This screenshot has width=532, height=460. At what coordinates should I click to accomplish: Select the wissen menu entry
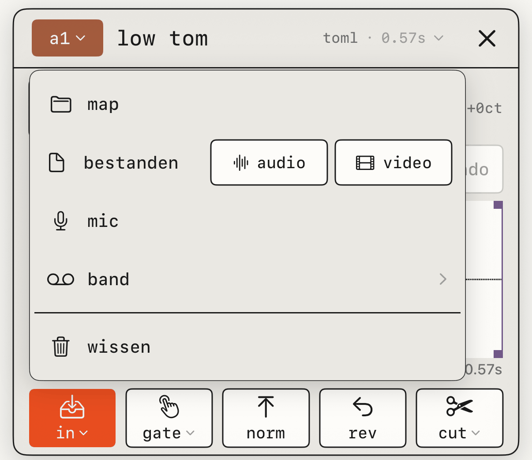(247, 347)
